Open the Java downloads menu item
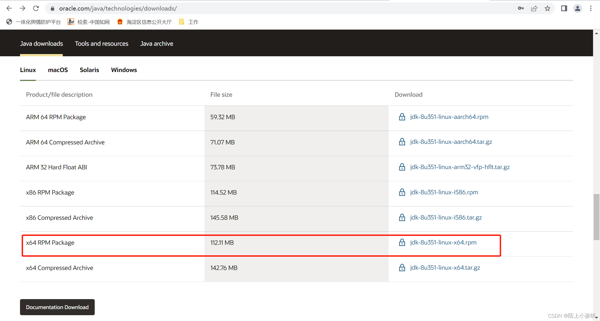This screenshot has width=600, height=321. (x=41, y=44)
